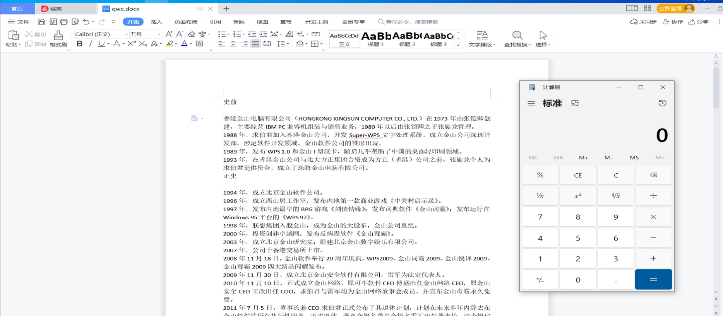Open the 文件 file menu
723x316 pixels.
tap(19, 22)
